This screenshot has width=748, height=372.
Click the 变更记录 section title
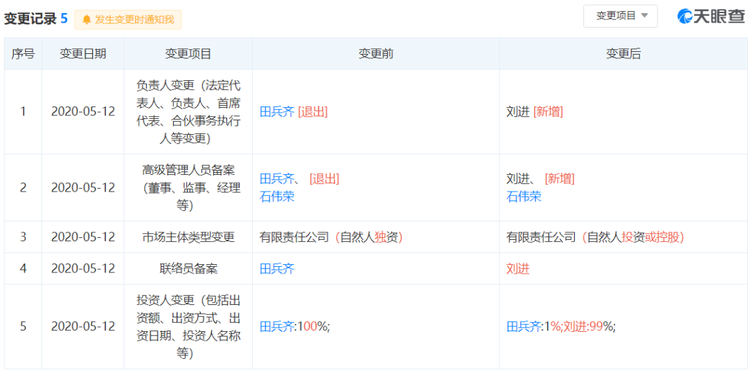point(30,19)
